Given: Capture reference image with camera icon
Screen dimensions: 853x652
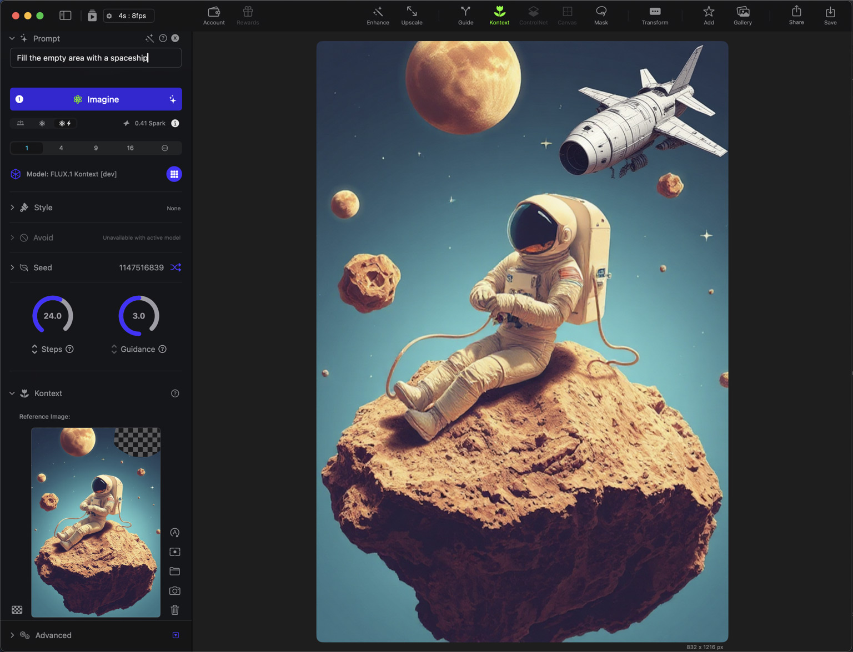Looking at the screenshot, I should (x=175, y=590).
